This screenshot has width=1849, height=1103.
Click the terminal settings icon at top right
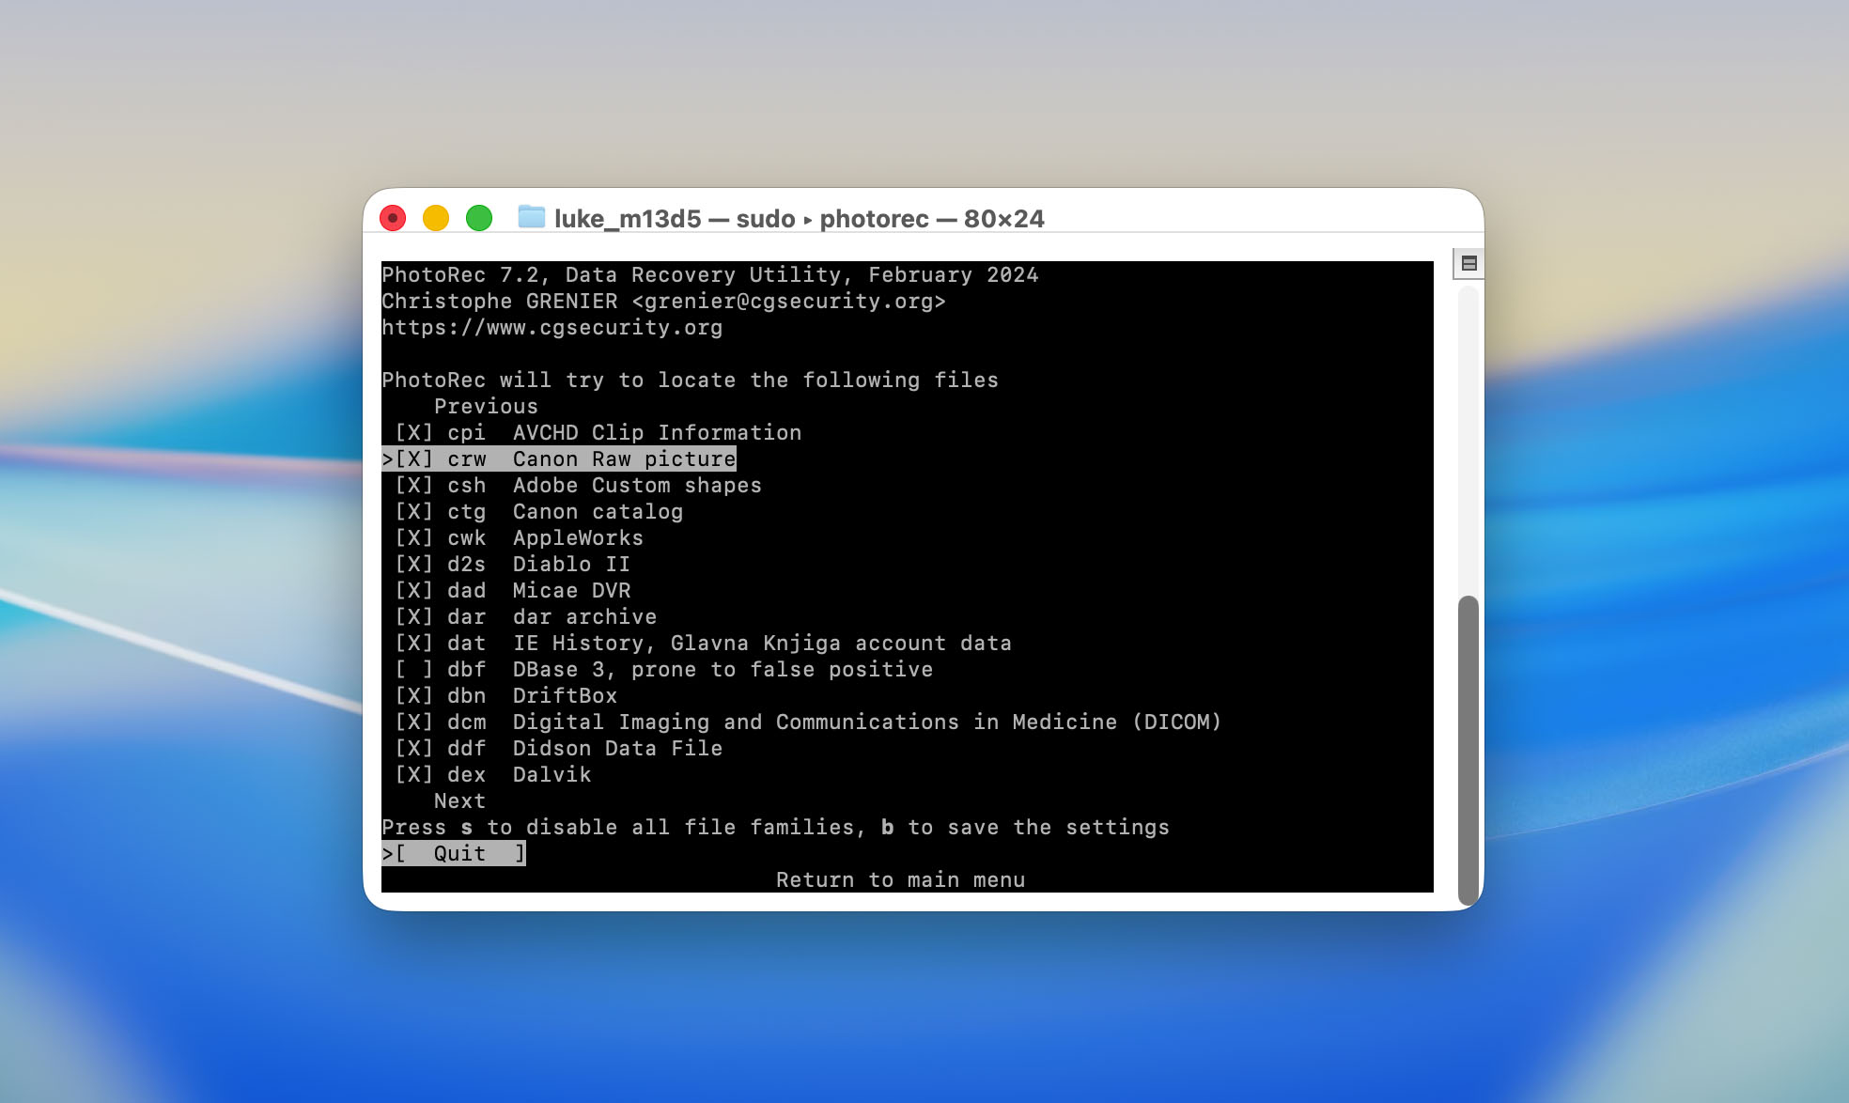coord(1468,264)
